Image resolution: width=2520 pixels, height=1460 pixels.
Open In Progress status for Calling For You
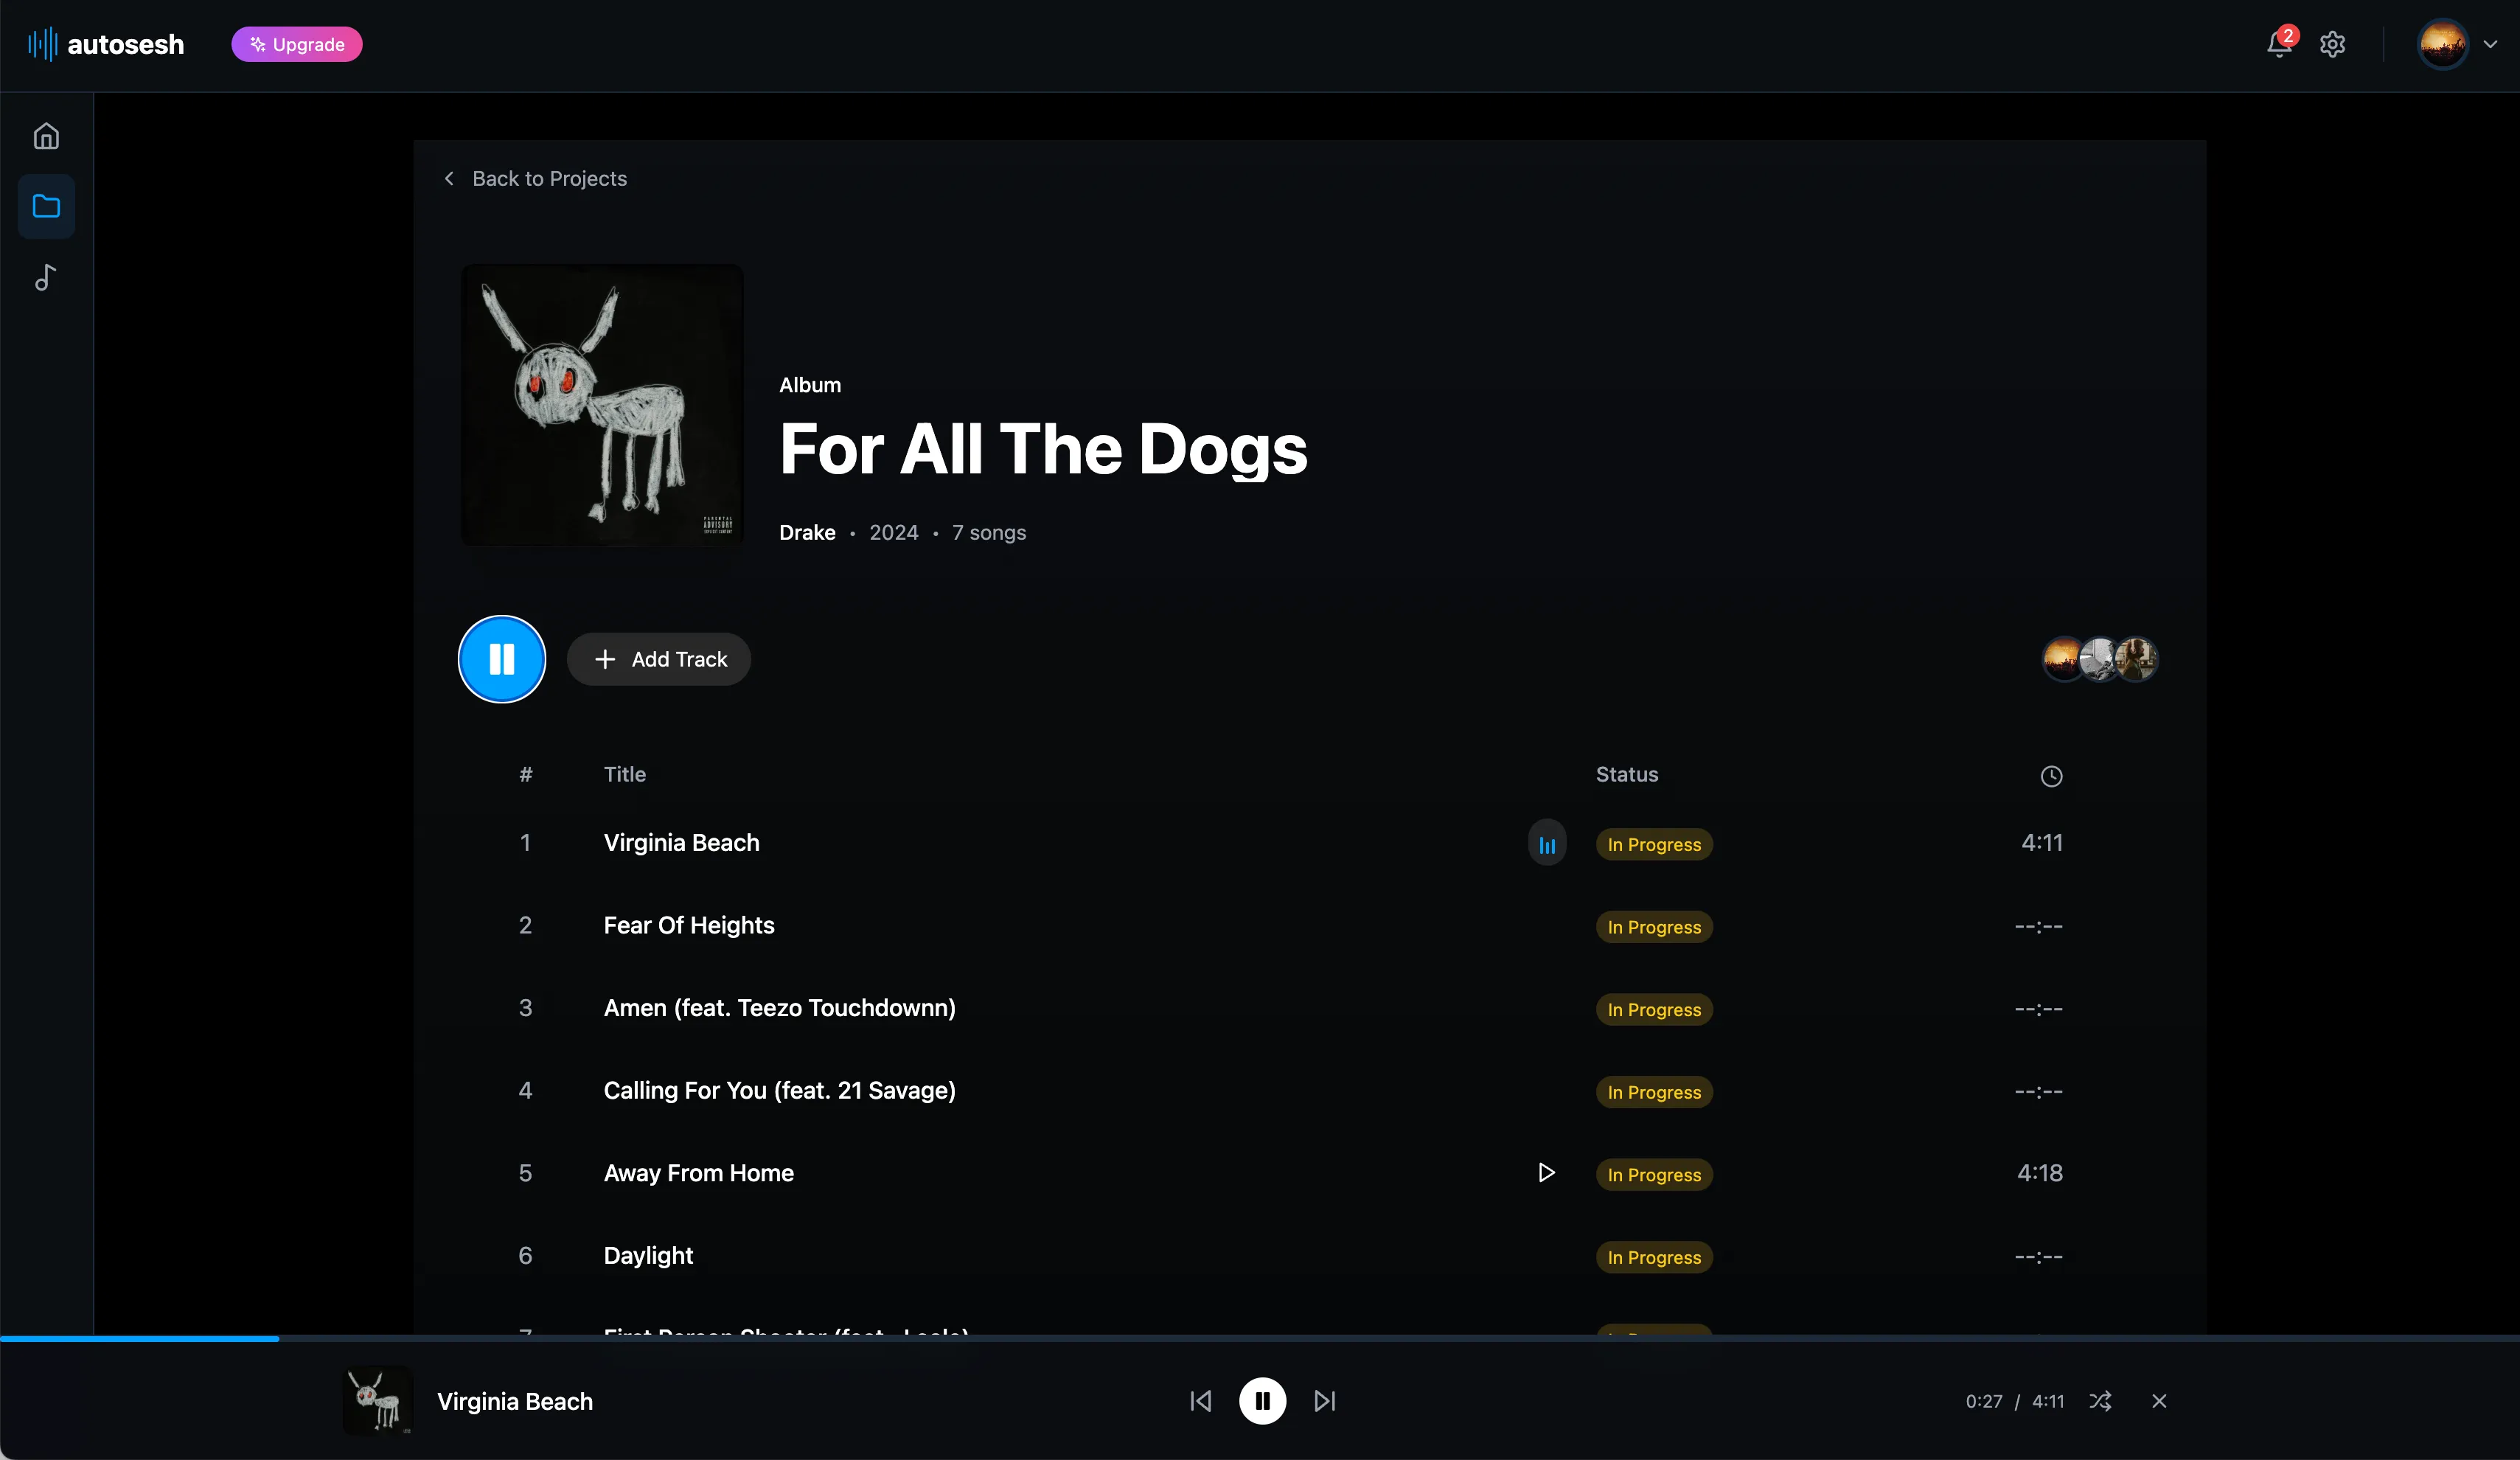(x=1654, y=1092)
